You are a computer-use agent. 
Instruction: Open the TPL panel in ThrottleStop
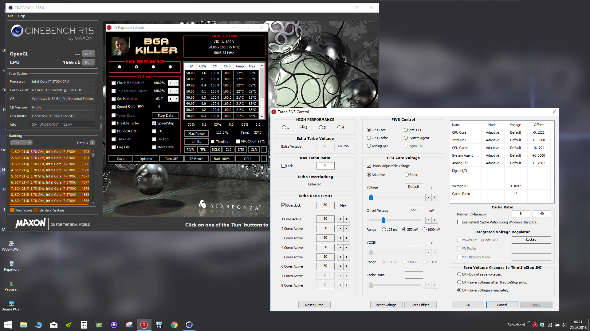point(203,150)
